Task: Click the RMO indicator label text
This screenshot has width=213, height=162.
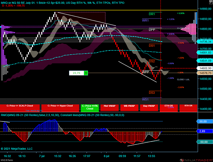Action: click(x=62, y=115)
